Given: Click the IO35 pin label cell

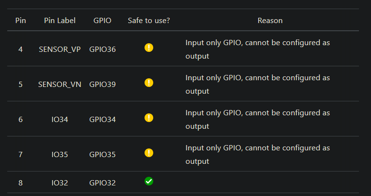Looking at the screenshot, I should 60,155.
